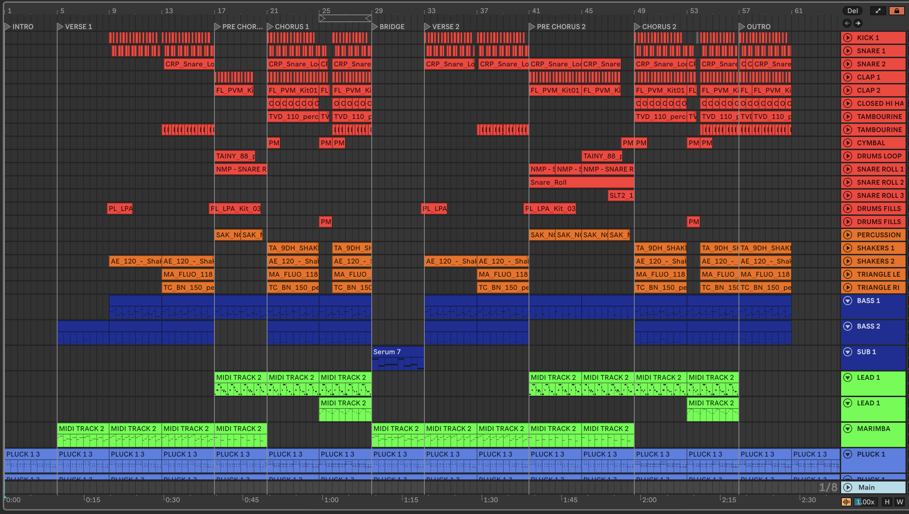This screenshot has height=514, width=909.
Task: Collapse the MARIMBA track
Action: [x=848, y=429]
